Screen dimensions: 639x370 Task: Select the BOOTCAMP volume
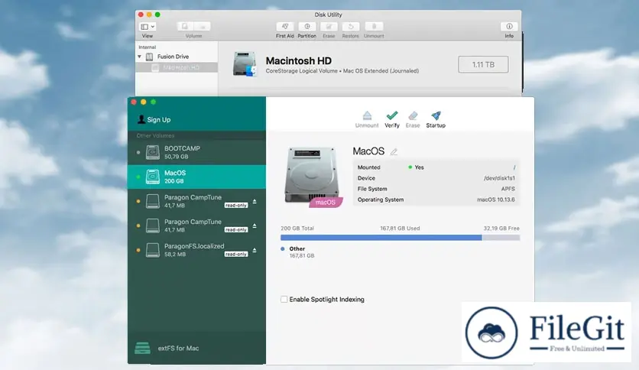point(197,152)
